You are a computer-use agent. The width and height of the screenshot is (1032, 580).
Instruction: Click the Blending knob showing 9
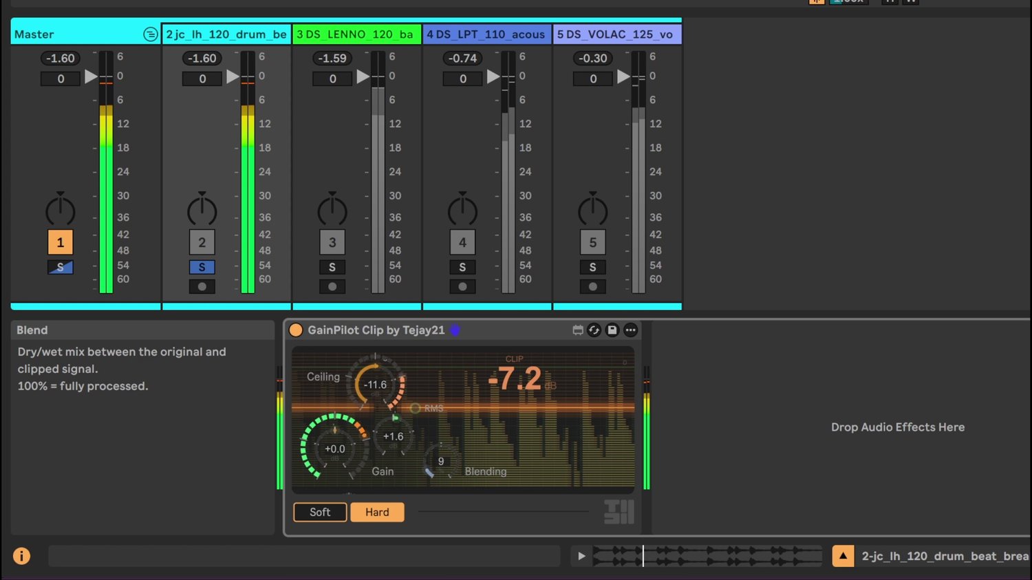pyautogui.click(x=440, y=461)
